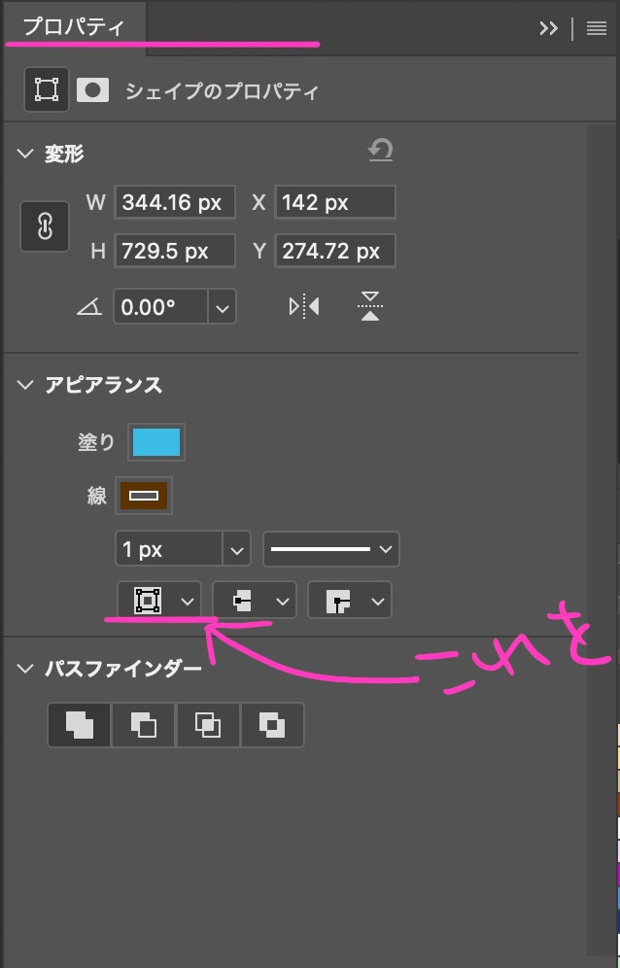Image resolution: width=620 pixels, height=968 pixels.
Task: Click the 線 label
Action: point(97,495)
